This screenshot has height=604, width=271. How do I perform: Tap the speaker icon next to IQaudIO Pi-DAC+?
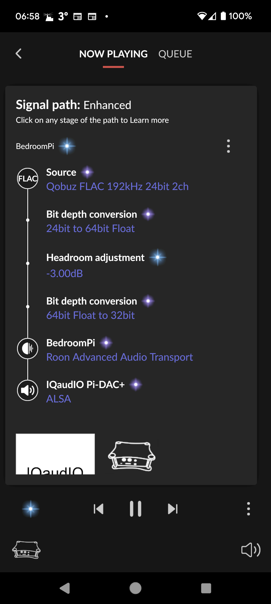point(28,390)
